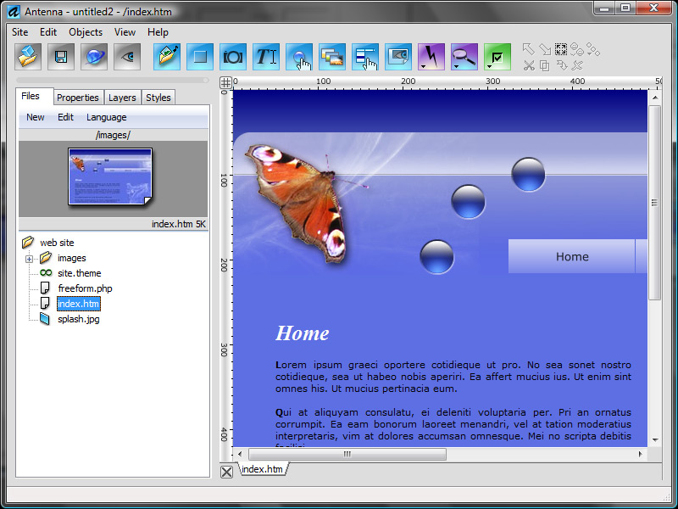Switch to the Styles tab
The width and height of the screenshot is (678, 509).
[x=158, y=98]
